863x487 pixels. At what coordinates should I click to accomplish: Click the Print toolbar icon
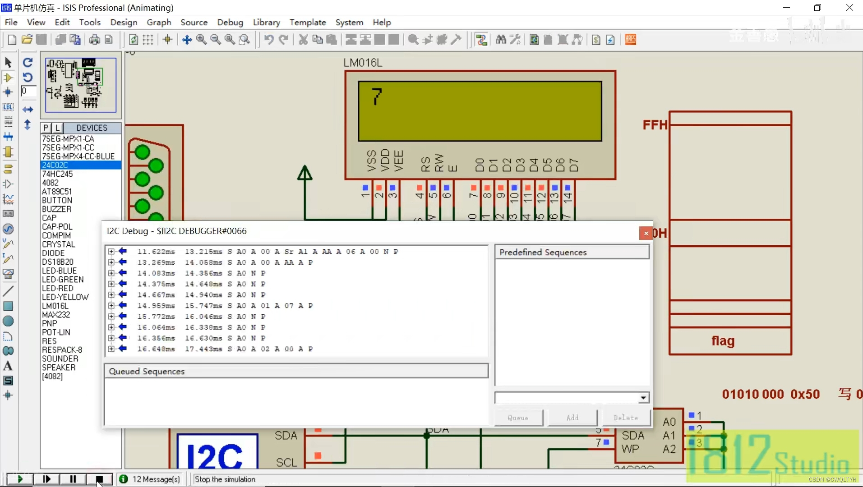(94, 40)
